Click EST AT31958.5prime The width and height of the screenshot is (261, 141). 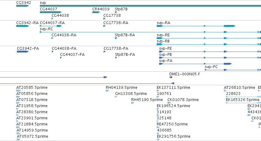point(32,106)
